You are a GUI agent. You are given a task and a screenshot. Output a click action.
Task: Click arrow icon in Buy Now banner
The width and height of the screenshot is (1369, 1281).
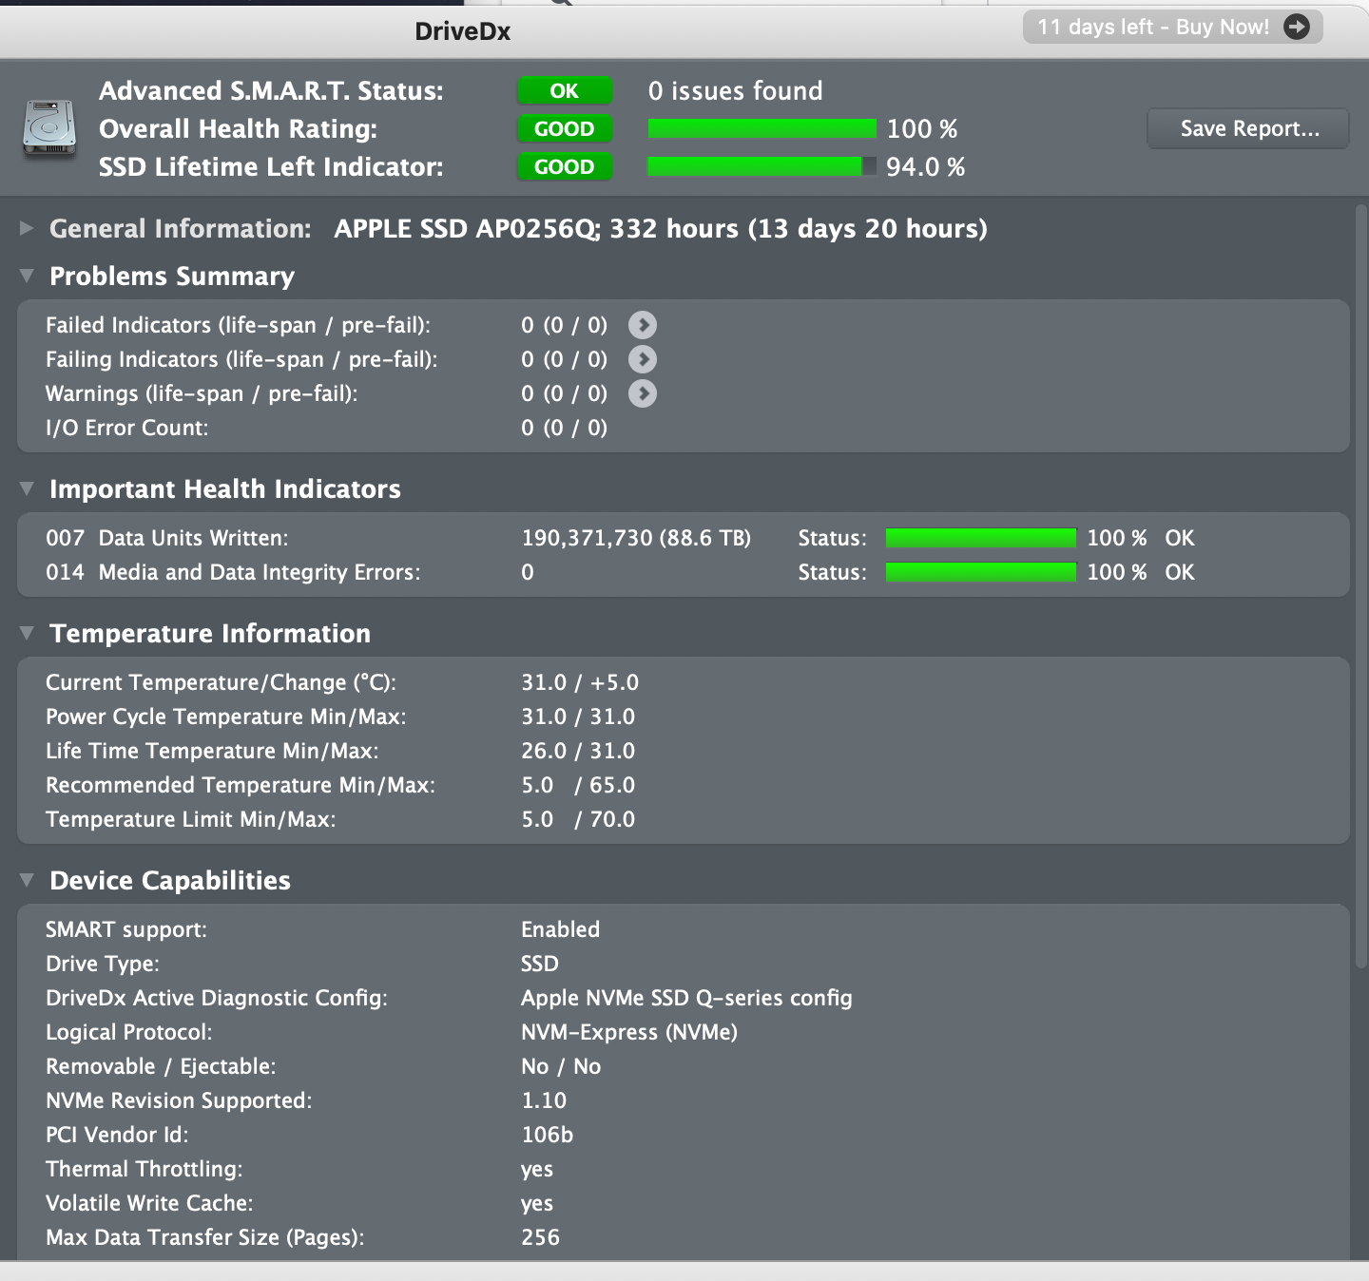pyautogui.click(x=1297, y=27)
